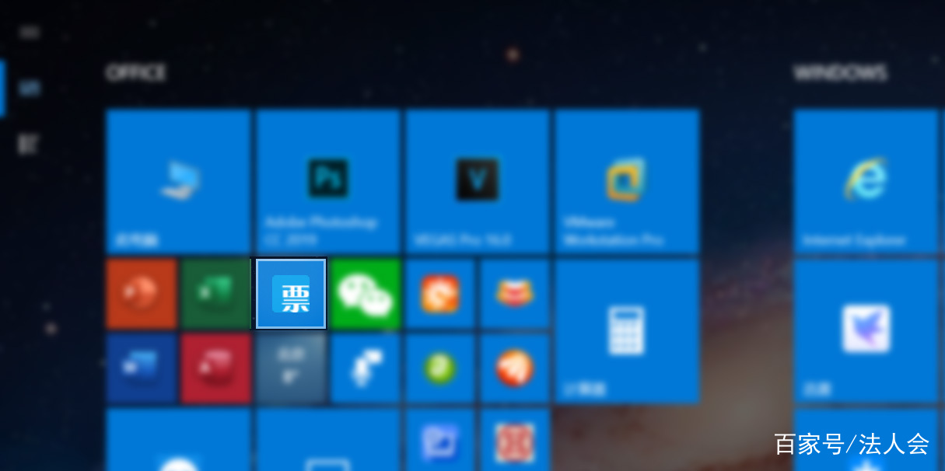Open the red patterned square tile
The width and height of the screenshot is (945, 471).
click(515, 440)
